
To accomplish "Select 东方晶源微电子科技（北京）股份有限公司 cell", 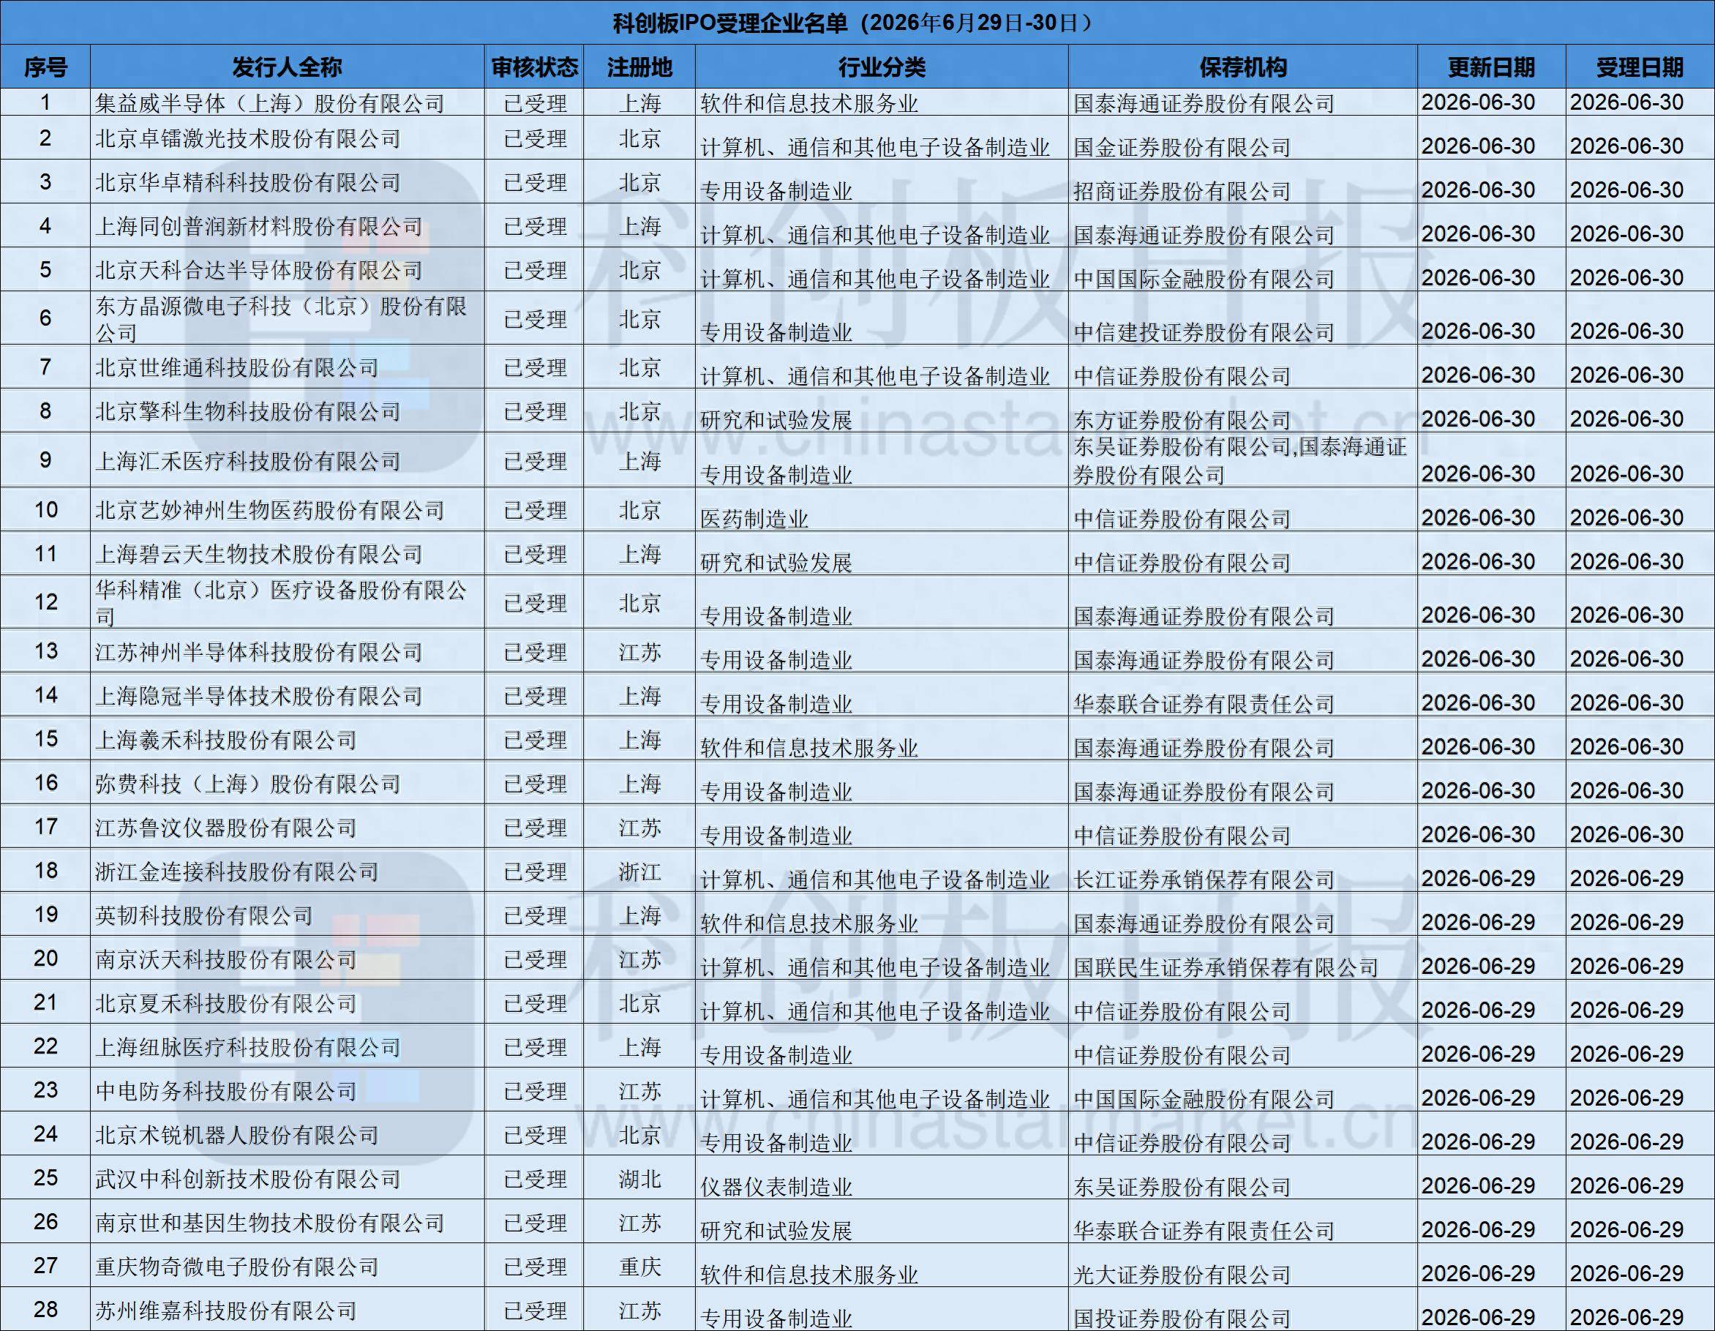I will (287, 318).
